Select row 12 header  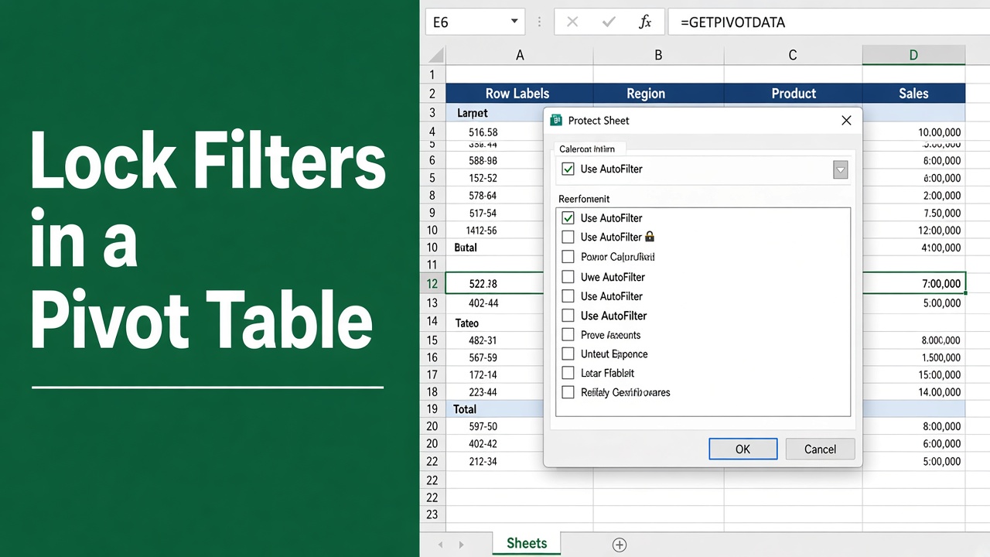[x=432, y=284]
